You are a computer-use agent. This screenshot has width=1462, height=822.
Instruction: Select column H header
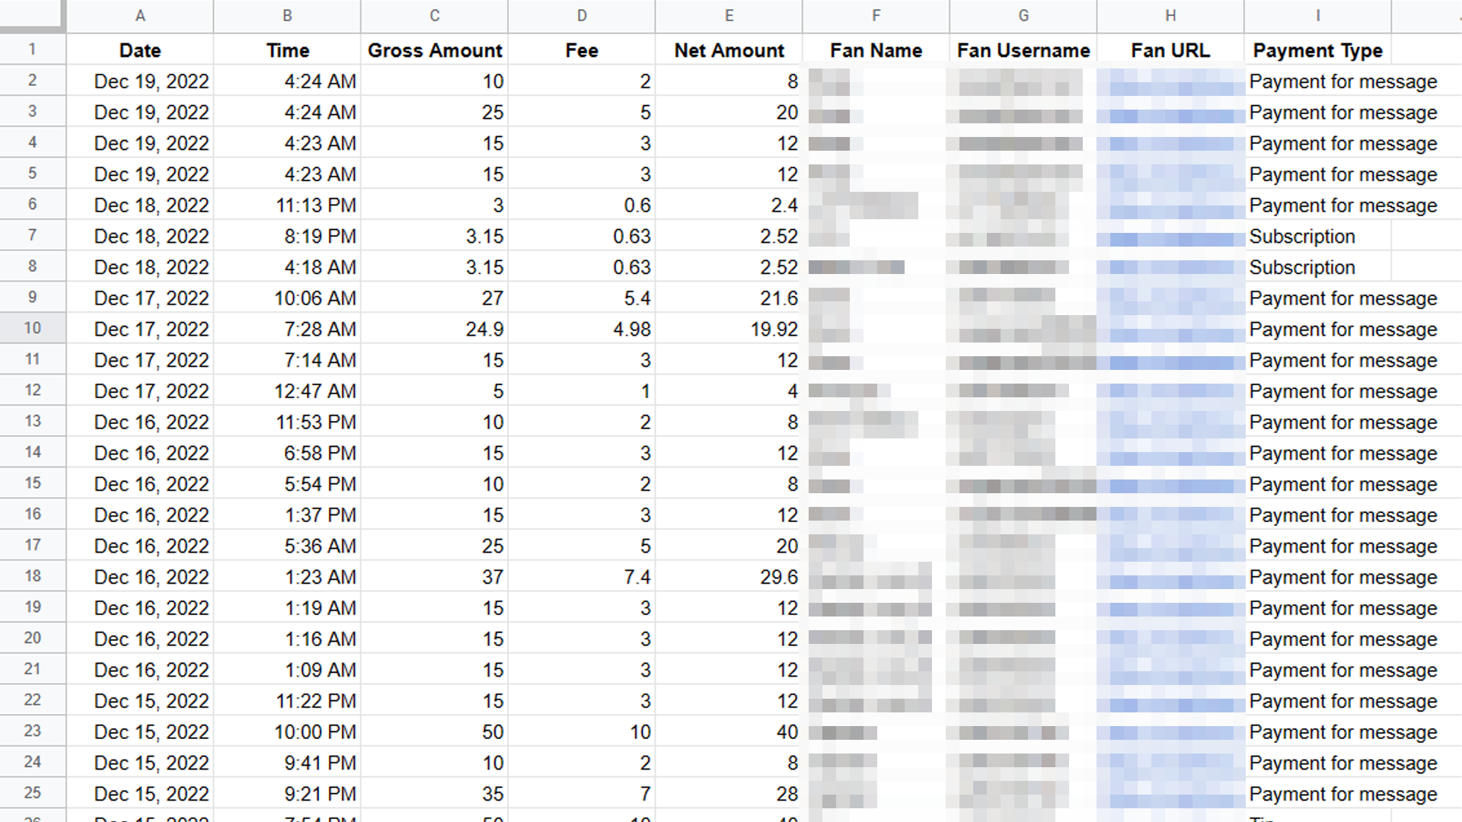coord(1170,15)
